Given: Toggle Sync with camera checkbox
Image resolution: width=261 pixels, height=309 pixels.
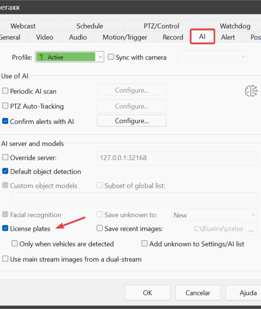Looking at the screenshot, I should pyautogui.click(x=111, y=57).
